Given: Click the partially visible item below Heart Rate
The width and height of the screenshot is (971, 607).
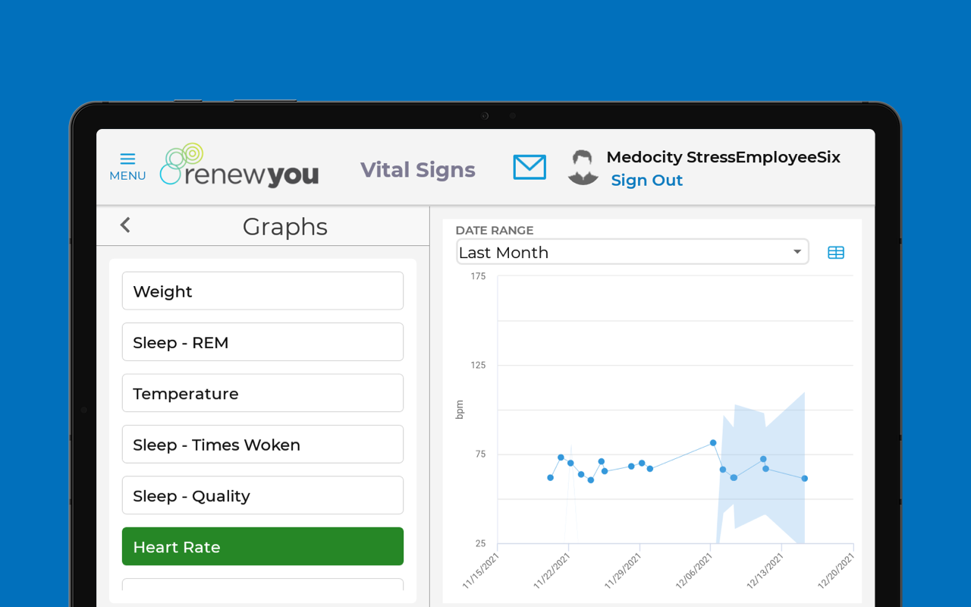Looking at the screenshot, I should point(262,585).
